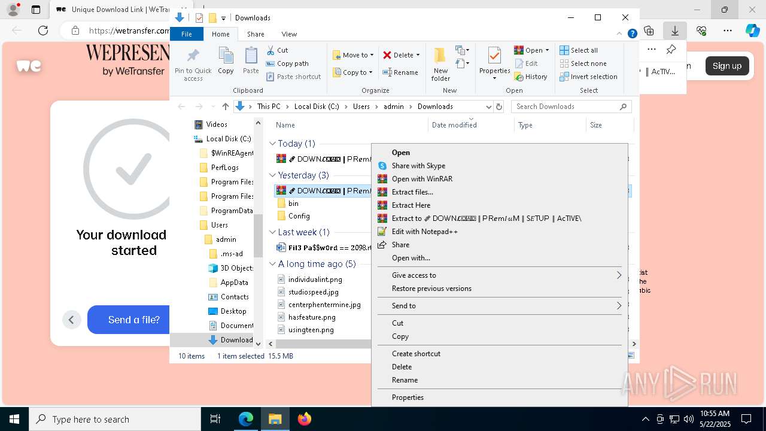Screen dimensions: 766x431
Task: Click the New folder icon
Action: (x=440, y=64)
